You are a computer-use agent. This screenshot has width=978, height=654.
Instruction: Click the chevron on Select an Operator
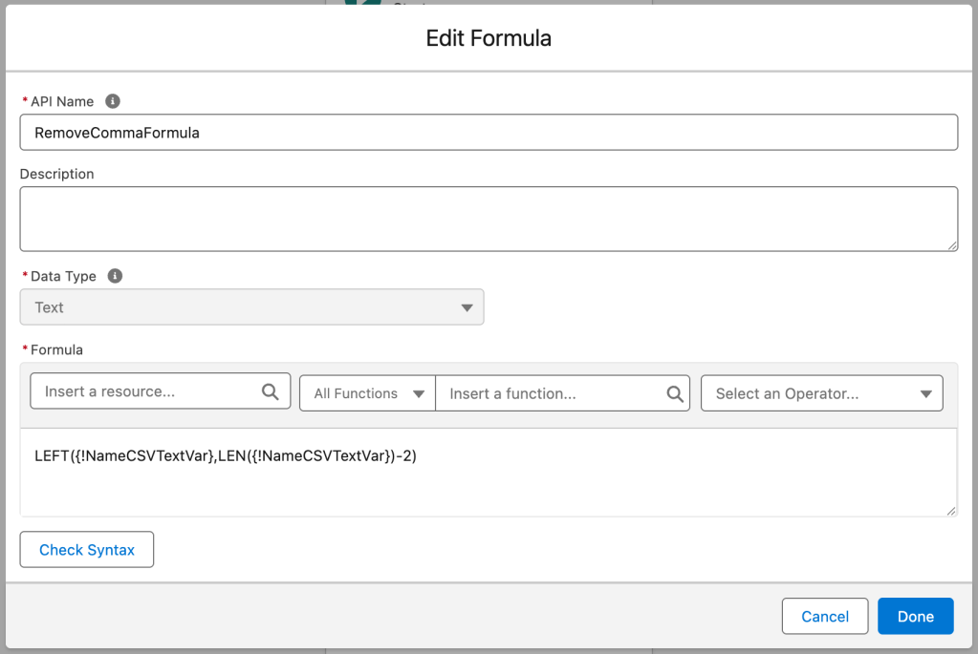[x=925, y=392]
